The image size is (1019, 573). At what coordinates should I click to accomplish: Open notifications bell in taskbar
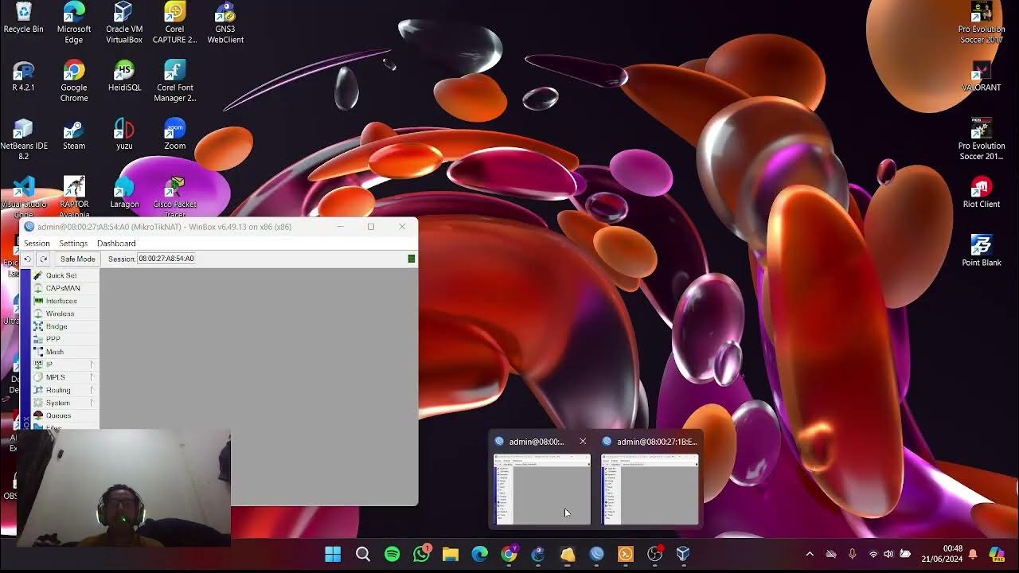tap(972, 554)
